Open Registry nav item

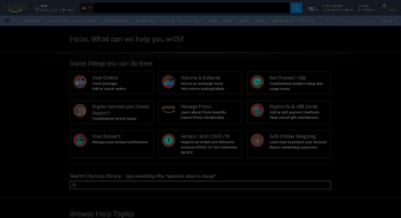point(243,21)
